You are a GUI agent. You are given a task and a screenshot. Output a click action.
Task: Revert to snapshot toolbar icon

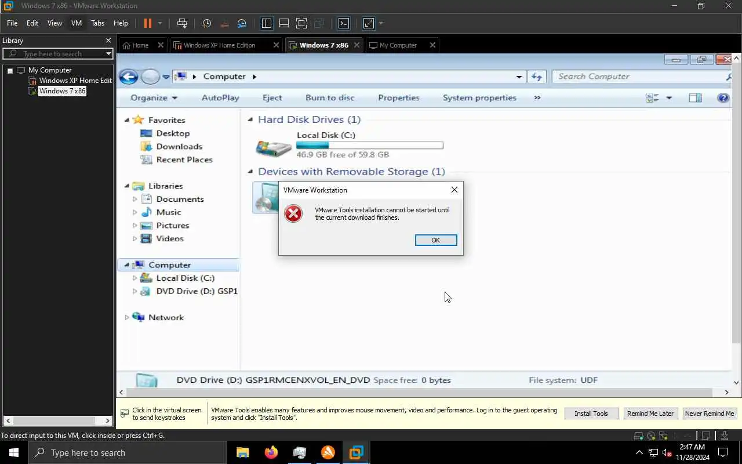[x=224, y=23]
